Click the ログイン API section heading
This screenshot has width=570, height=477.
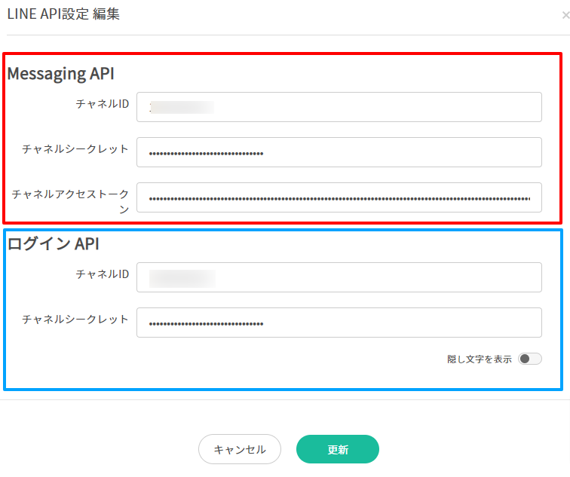coord(53,243)
